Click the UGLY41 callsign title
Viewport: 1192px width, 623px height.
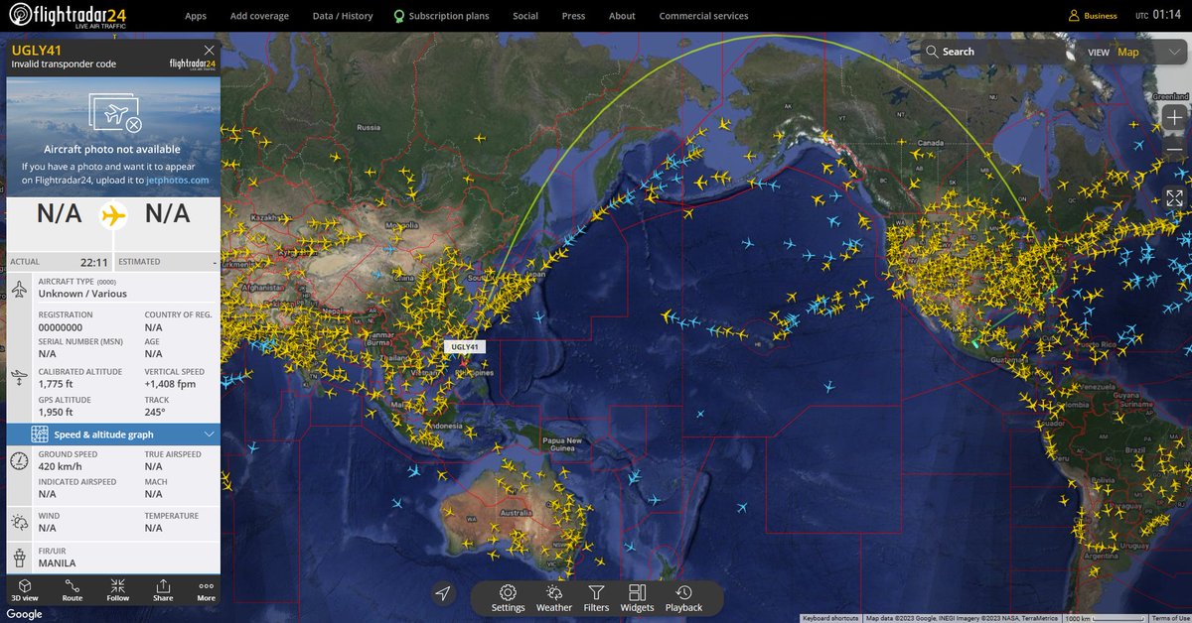(x=36, y=49)
